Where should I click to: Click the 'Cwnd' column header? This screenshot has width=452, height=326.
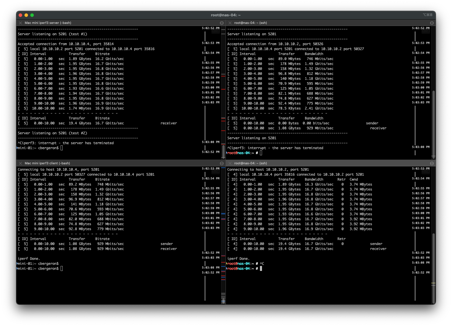tap(354, 179)
